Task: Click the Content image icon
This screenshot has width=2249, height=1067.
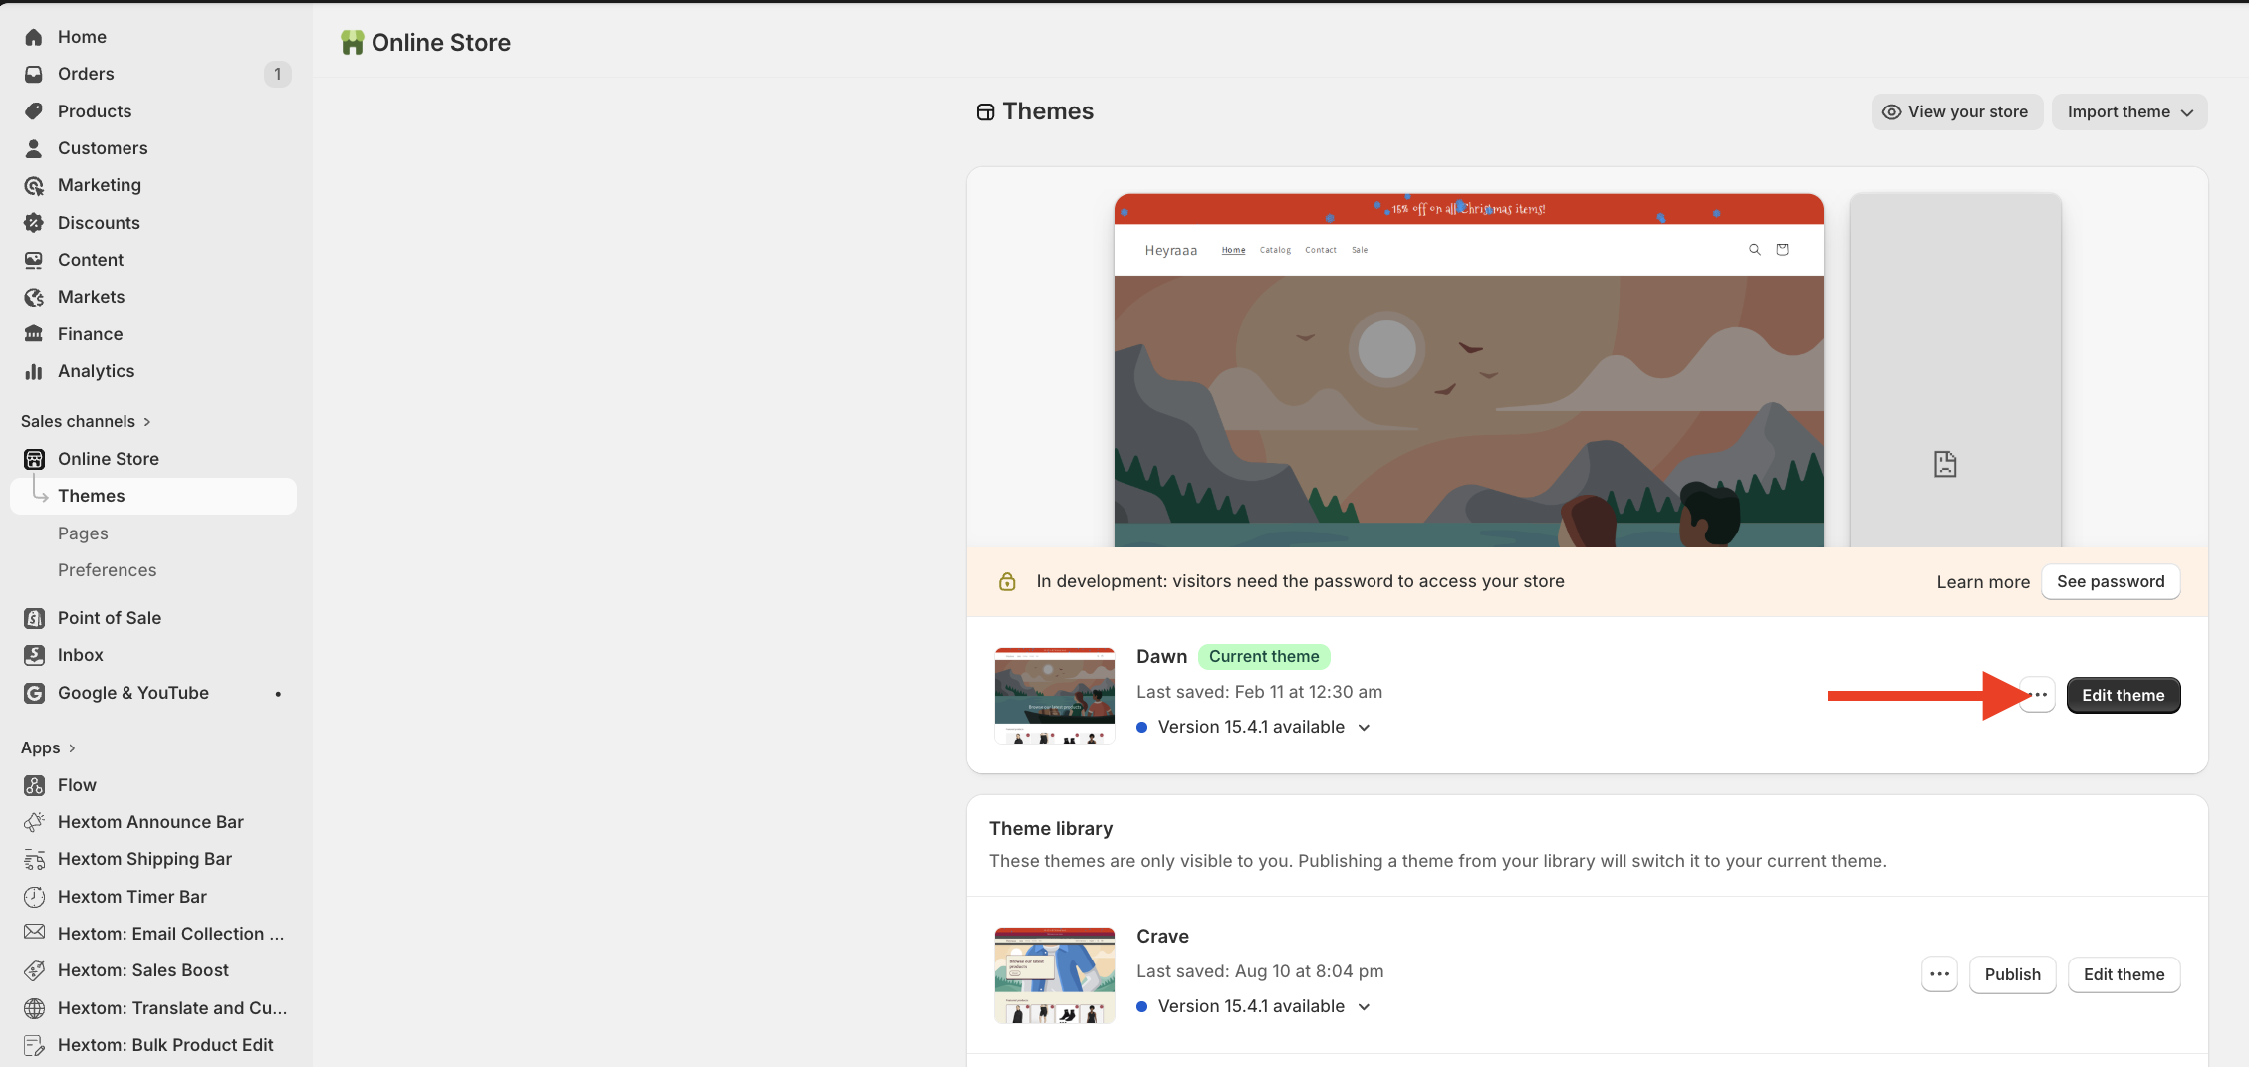Action: click(34, 260)
